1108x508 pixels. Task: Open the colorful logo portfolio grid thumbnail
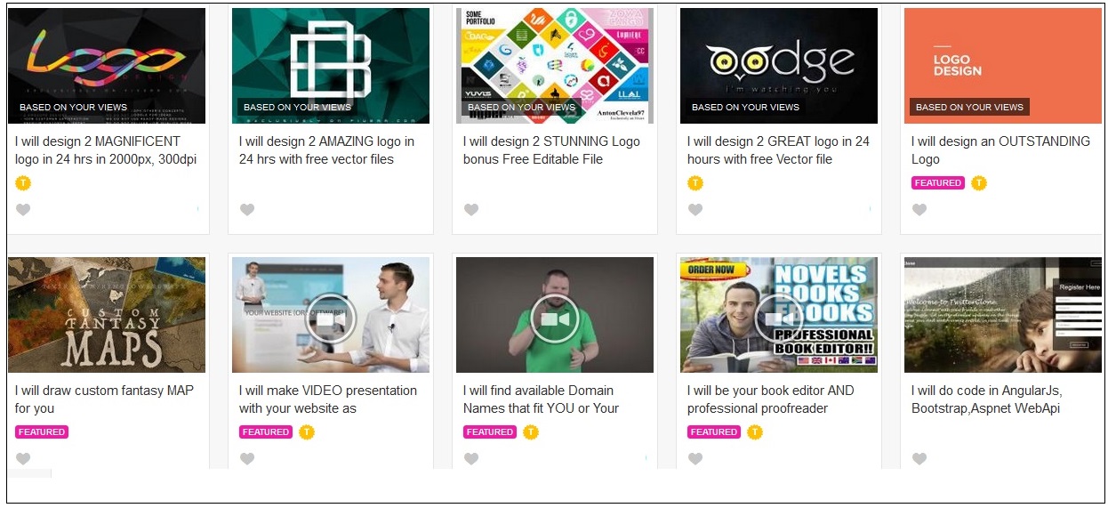554,66
